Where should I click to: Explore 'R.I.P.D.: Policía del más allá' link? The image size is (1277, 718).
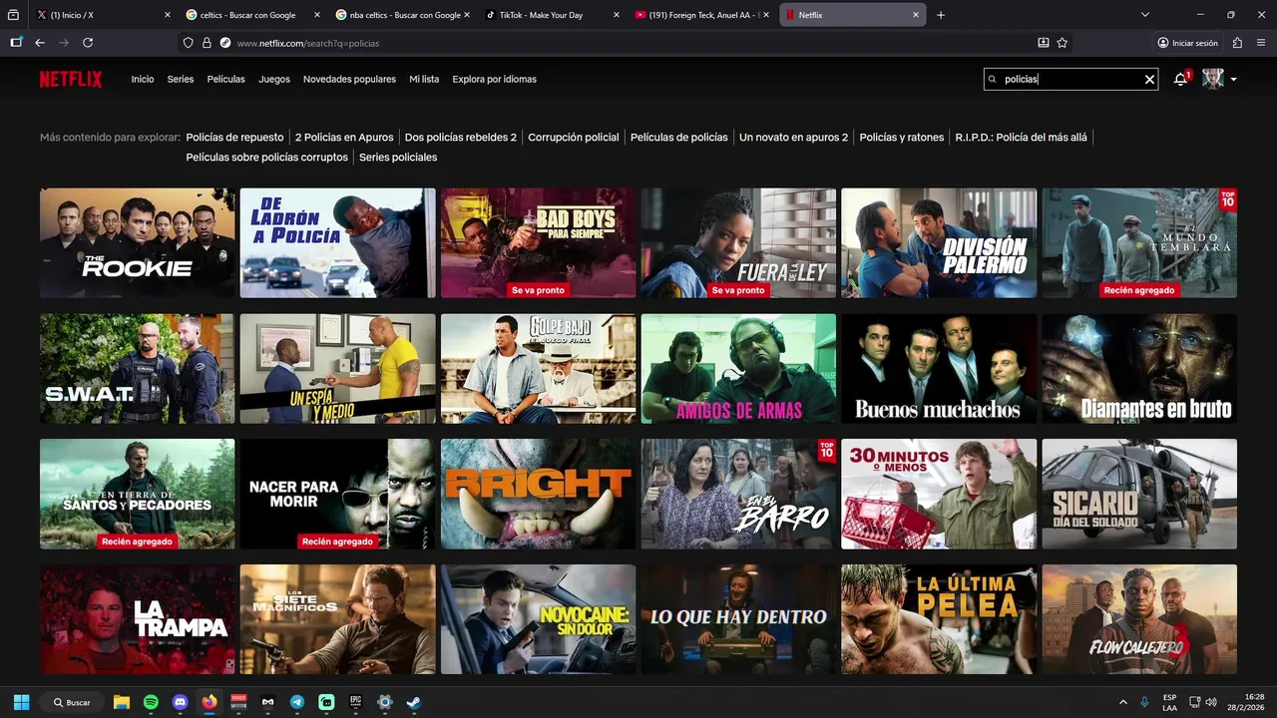(x=1021, y=138)
